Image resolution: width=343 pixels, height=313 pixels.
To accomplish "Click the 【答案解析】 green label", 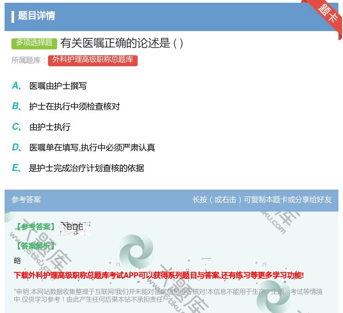I will point(35,246).
